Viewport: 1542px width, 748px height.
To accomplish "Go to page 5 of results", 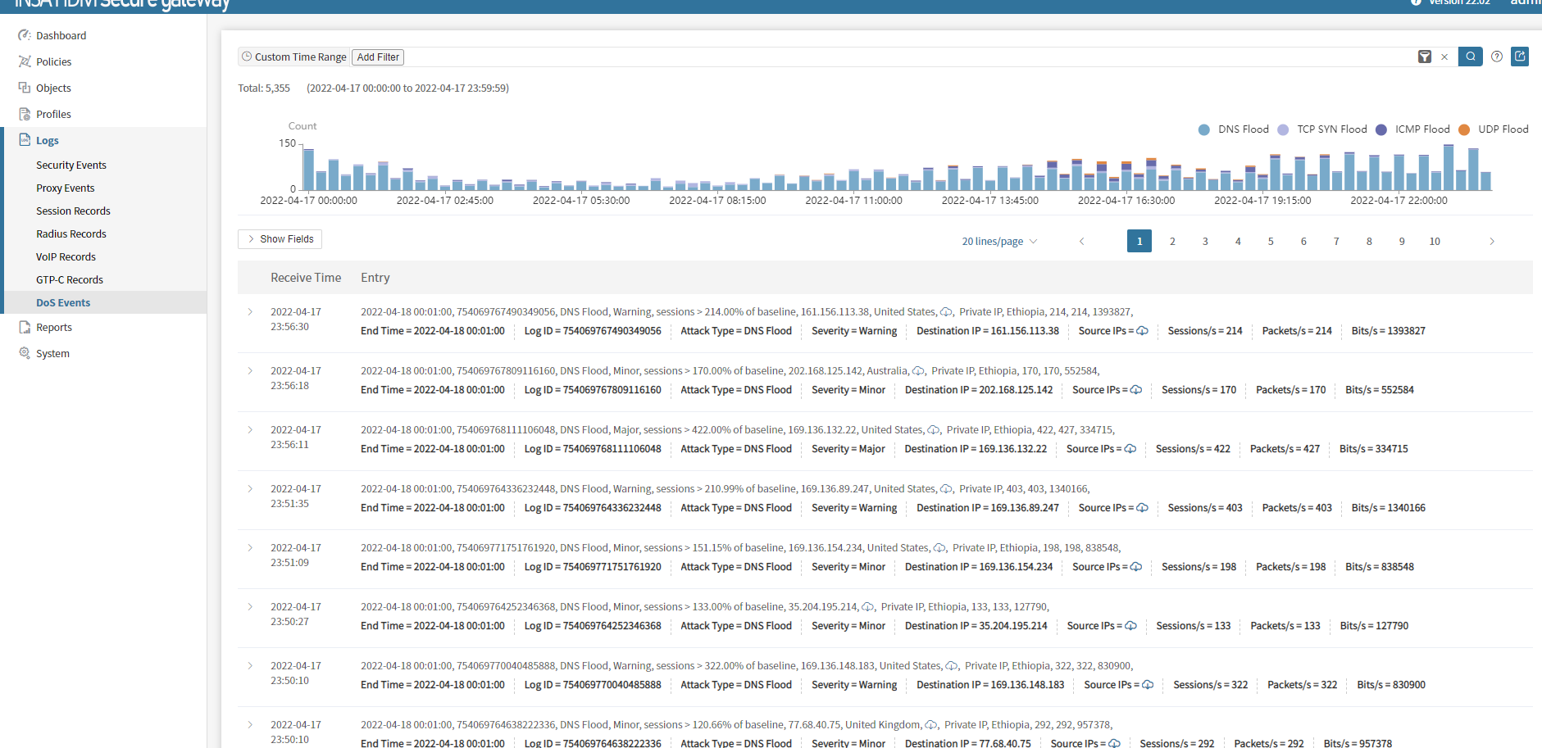I will pos(1271,242).
